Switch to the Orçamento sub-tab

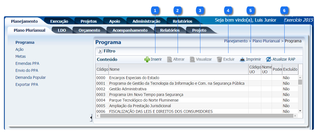(89, 30)
